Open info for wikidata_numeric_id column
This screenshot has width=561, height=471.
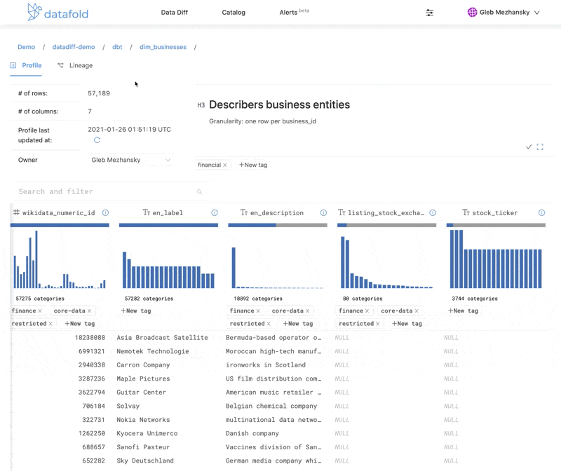(105, 213)
